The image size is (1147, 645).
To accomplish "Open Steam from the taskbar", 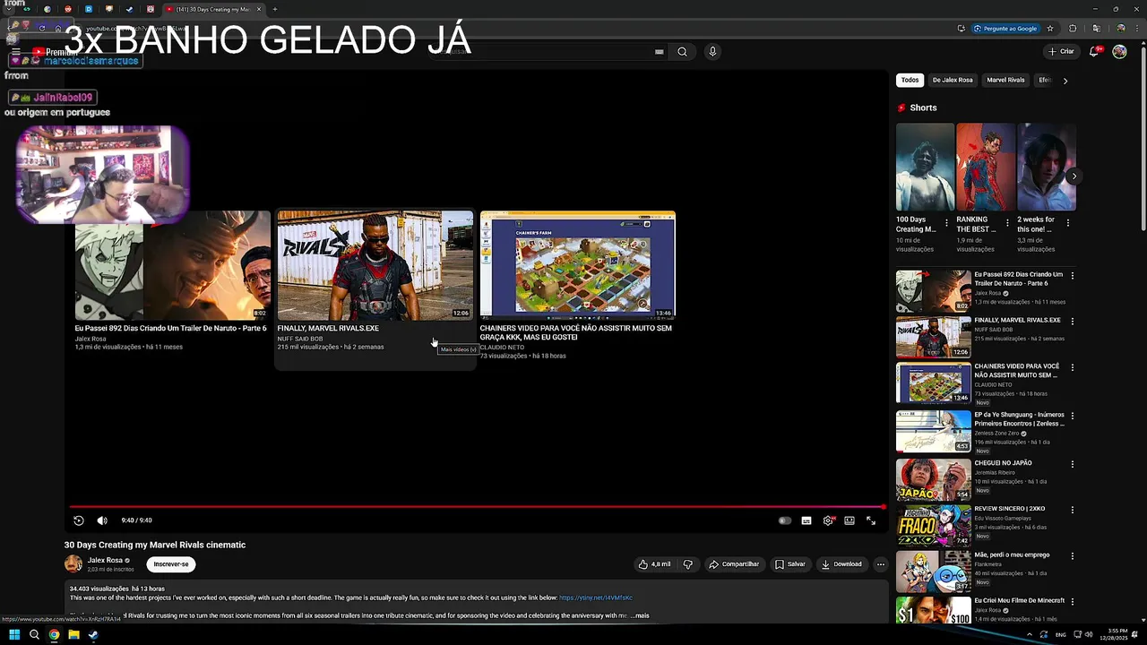I will pos(93,635).
